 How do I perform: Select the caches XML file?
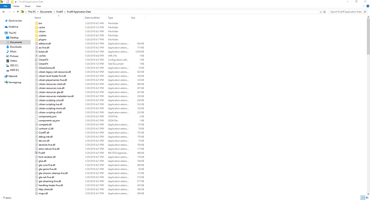42,56
